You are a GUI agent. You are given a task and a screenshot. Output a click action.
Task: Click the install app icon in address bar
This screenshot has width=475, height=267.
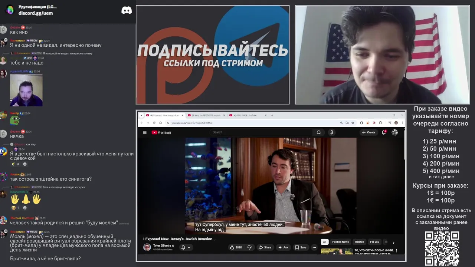[347, 123]
